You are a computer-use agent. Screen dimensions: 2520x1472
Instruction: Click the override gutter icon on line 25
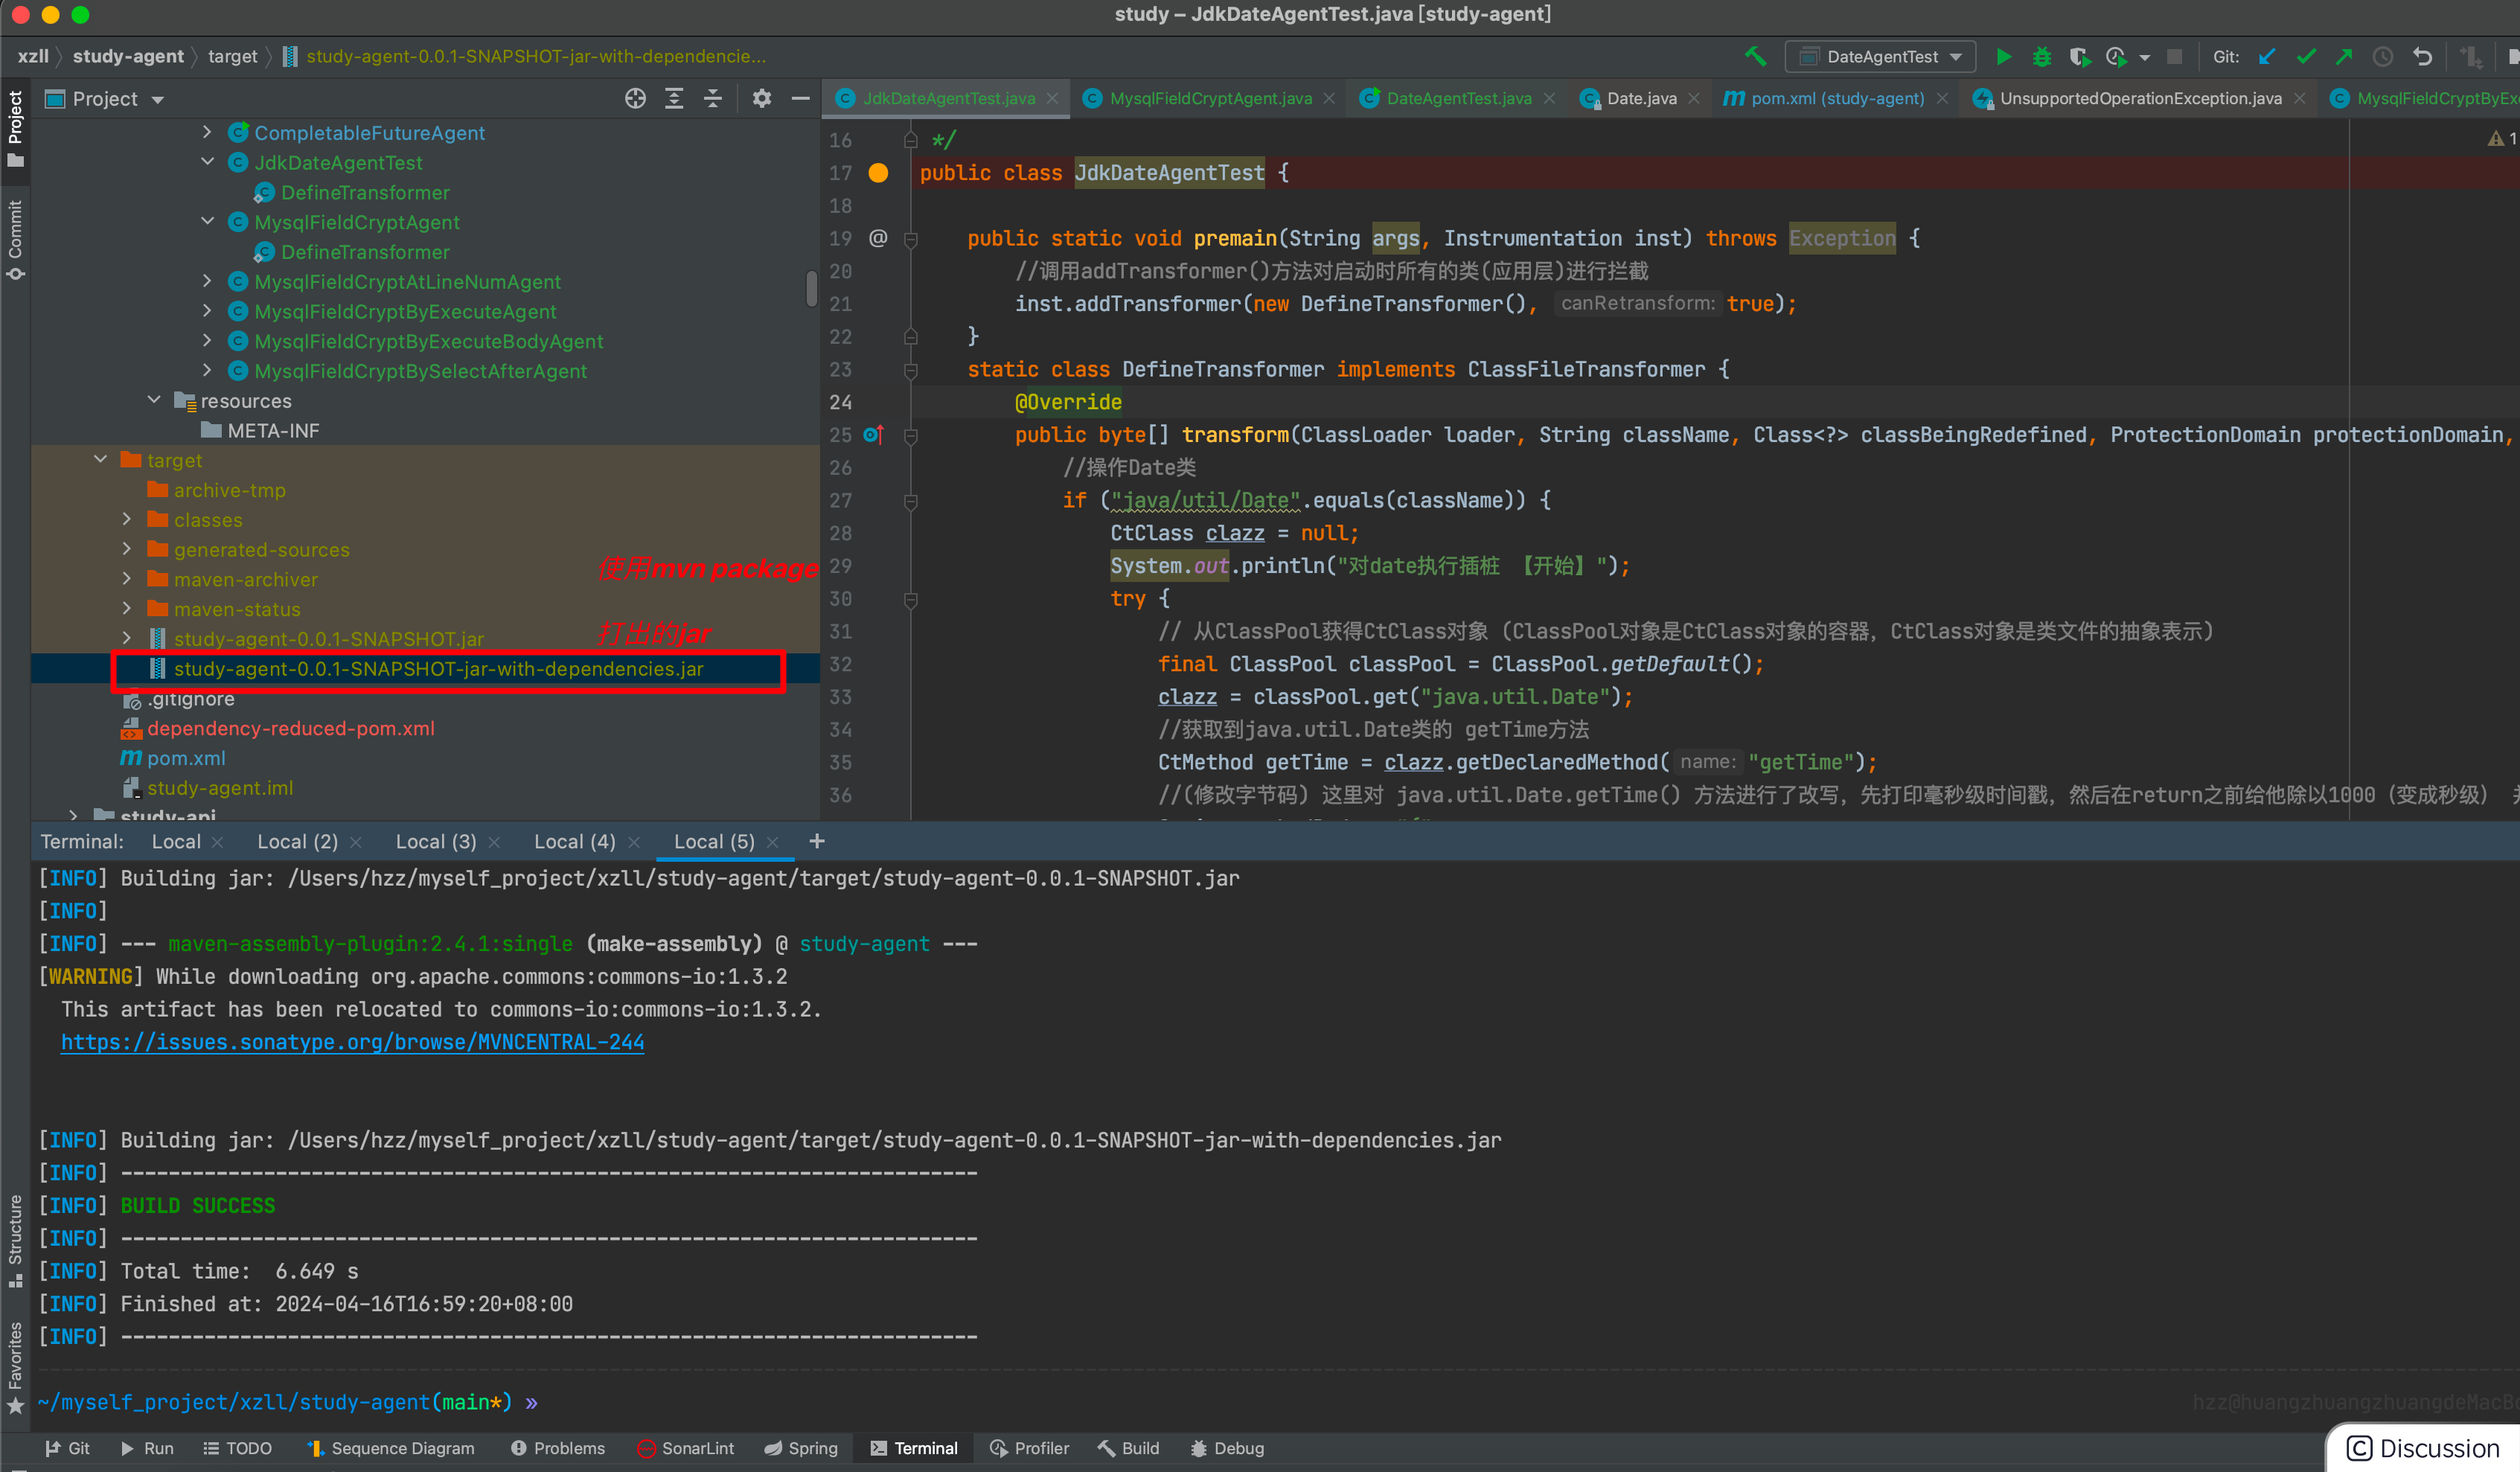tap(873, 435)
